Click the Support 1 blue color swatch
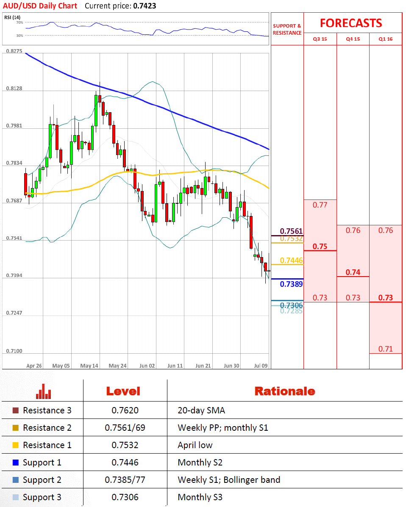406x507 pixels. coord(16,463)
